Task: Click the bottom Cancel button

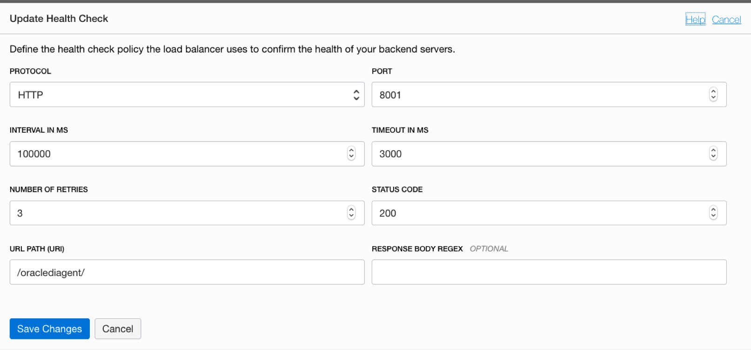Action: tap(118, 329)
